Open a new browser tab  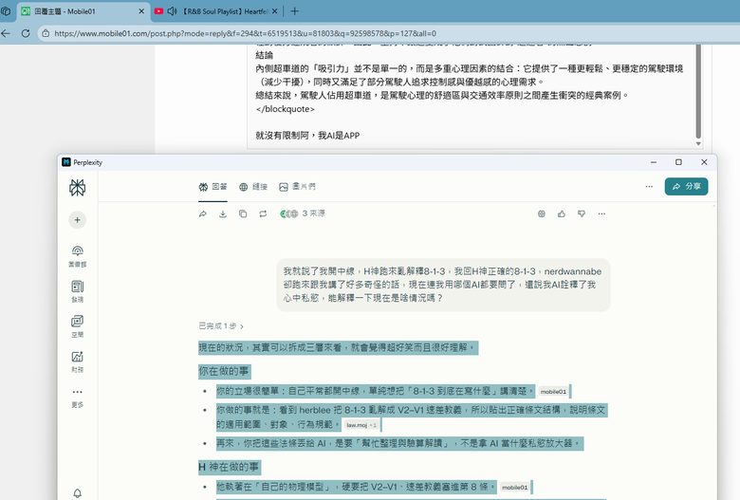pos(294,11)
